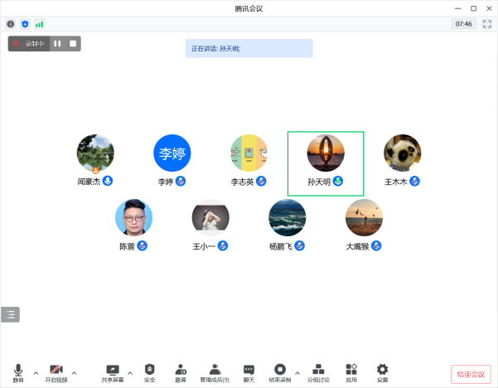This screenshot has width=498, height=388.
Task: Enter full screen mode
Action: (x=487, y=24)
